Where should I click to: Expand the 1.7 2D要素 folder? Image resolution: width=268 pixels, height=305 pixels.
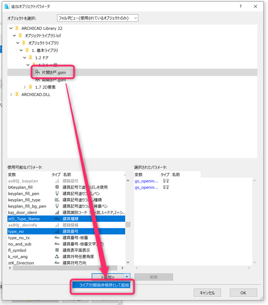[x=25, y=87]
